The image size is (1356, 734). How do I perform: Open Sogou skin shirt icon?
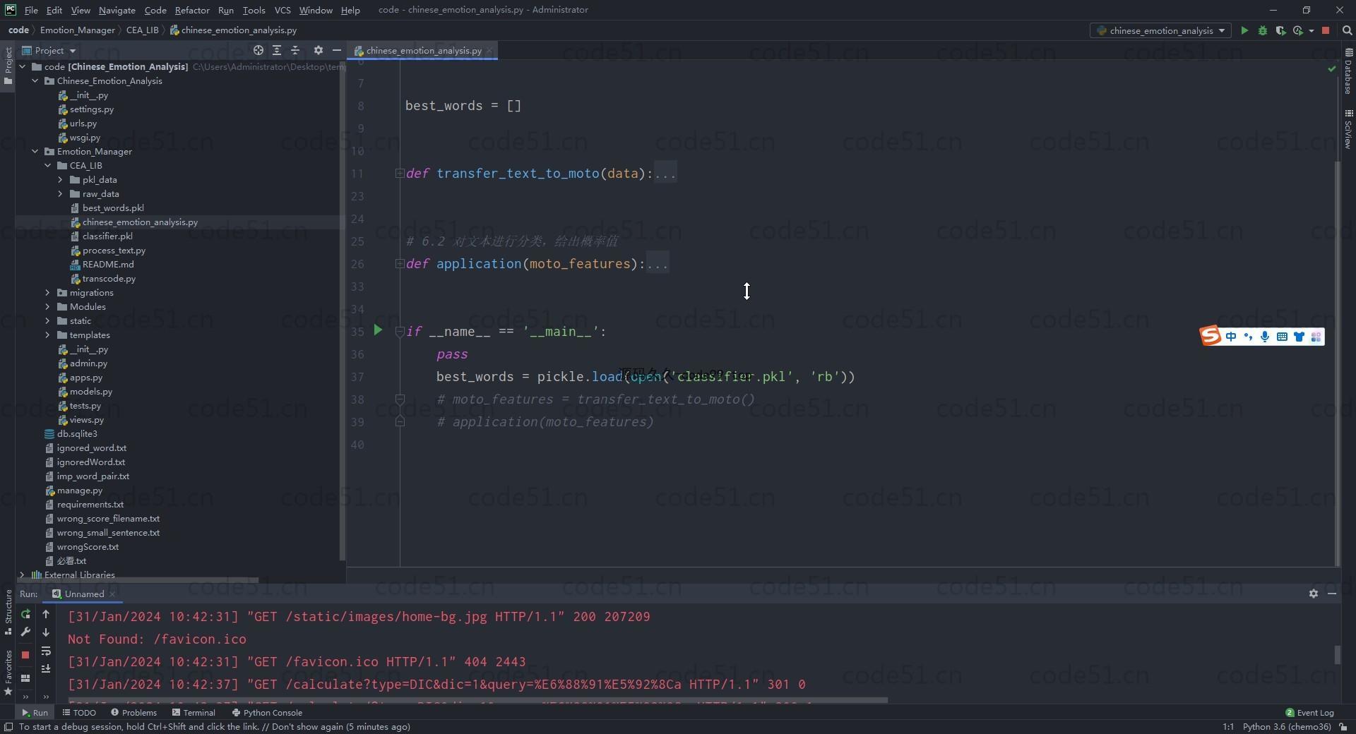[1299, 337]
